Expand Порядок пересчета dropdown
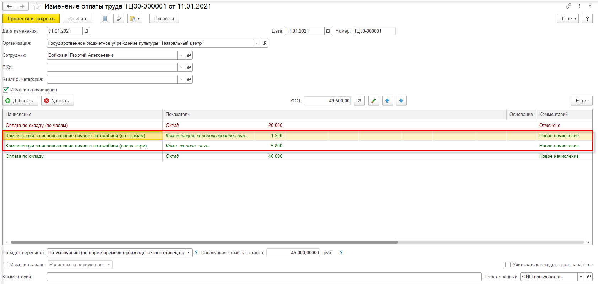The height and width of the screenshot is (284, 598). [x=189, y=252]
